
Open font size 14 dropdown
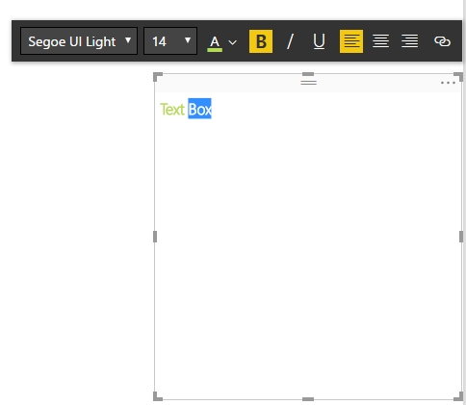coord(170,41)
